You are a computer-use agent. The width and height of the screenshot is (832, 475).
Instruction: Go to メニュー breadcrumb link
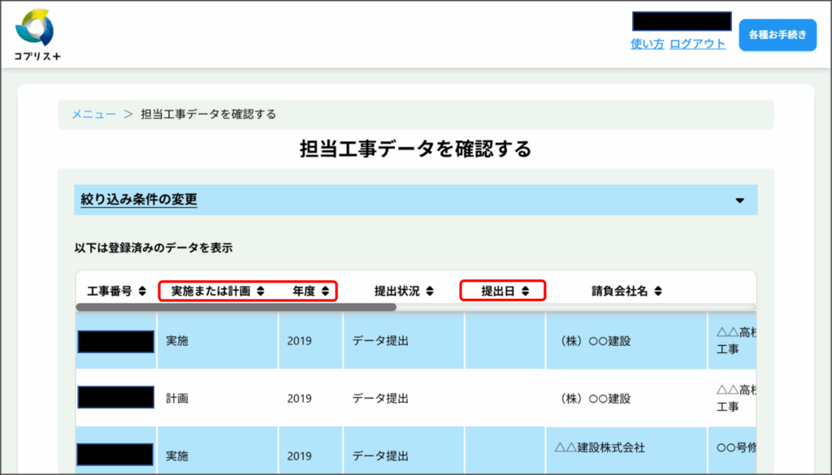click(x=93, y=114)
